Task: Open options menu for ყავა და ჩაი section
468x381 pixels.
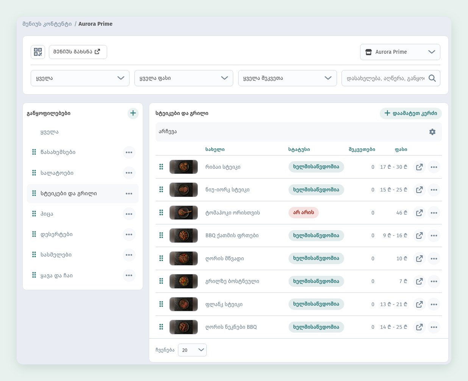Action: coord(129,275)
